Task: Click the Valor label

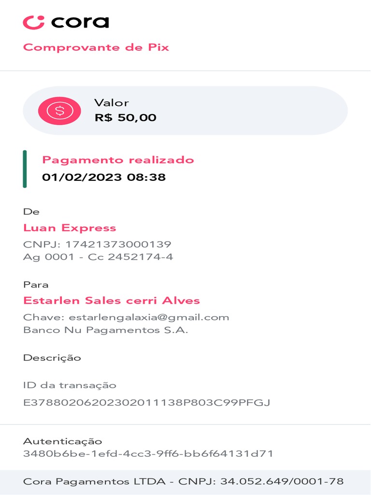Action: coord(111,103)
